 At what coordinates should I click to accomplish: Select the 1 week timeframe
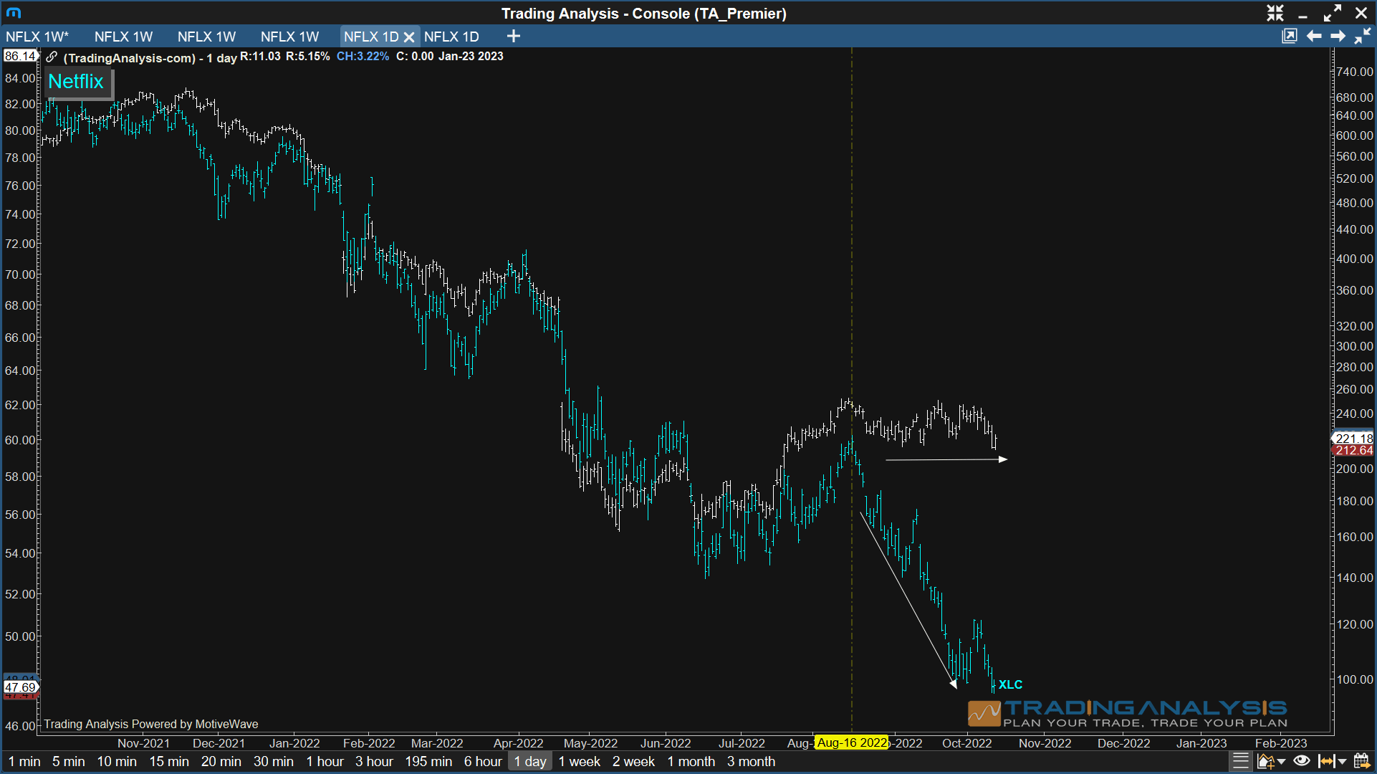579,762
